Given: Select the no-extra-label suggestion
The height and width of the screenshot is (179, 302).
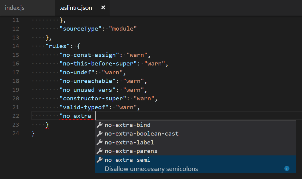Looking at the screenshot, I should (129, 142).
